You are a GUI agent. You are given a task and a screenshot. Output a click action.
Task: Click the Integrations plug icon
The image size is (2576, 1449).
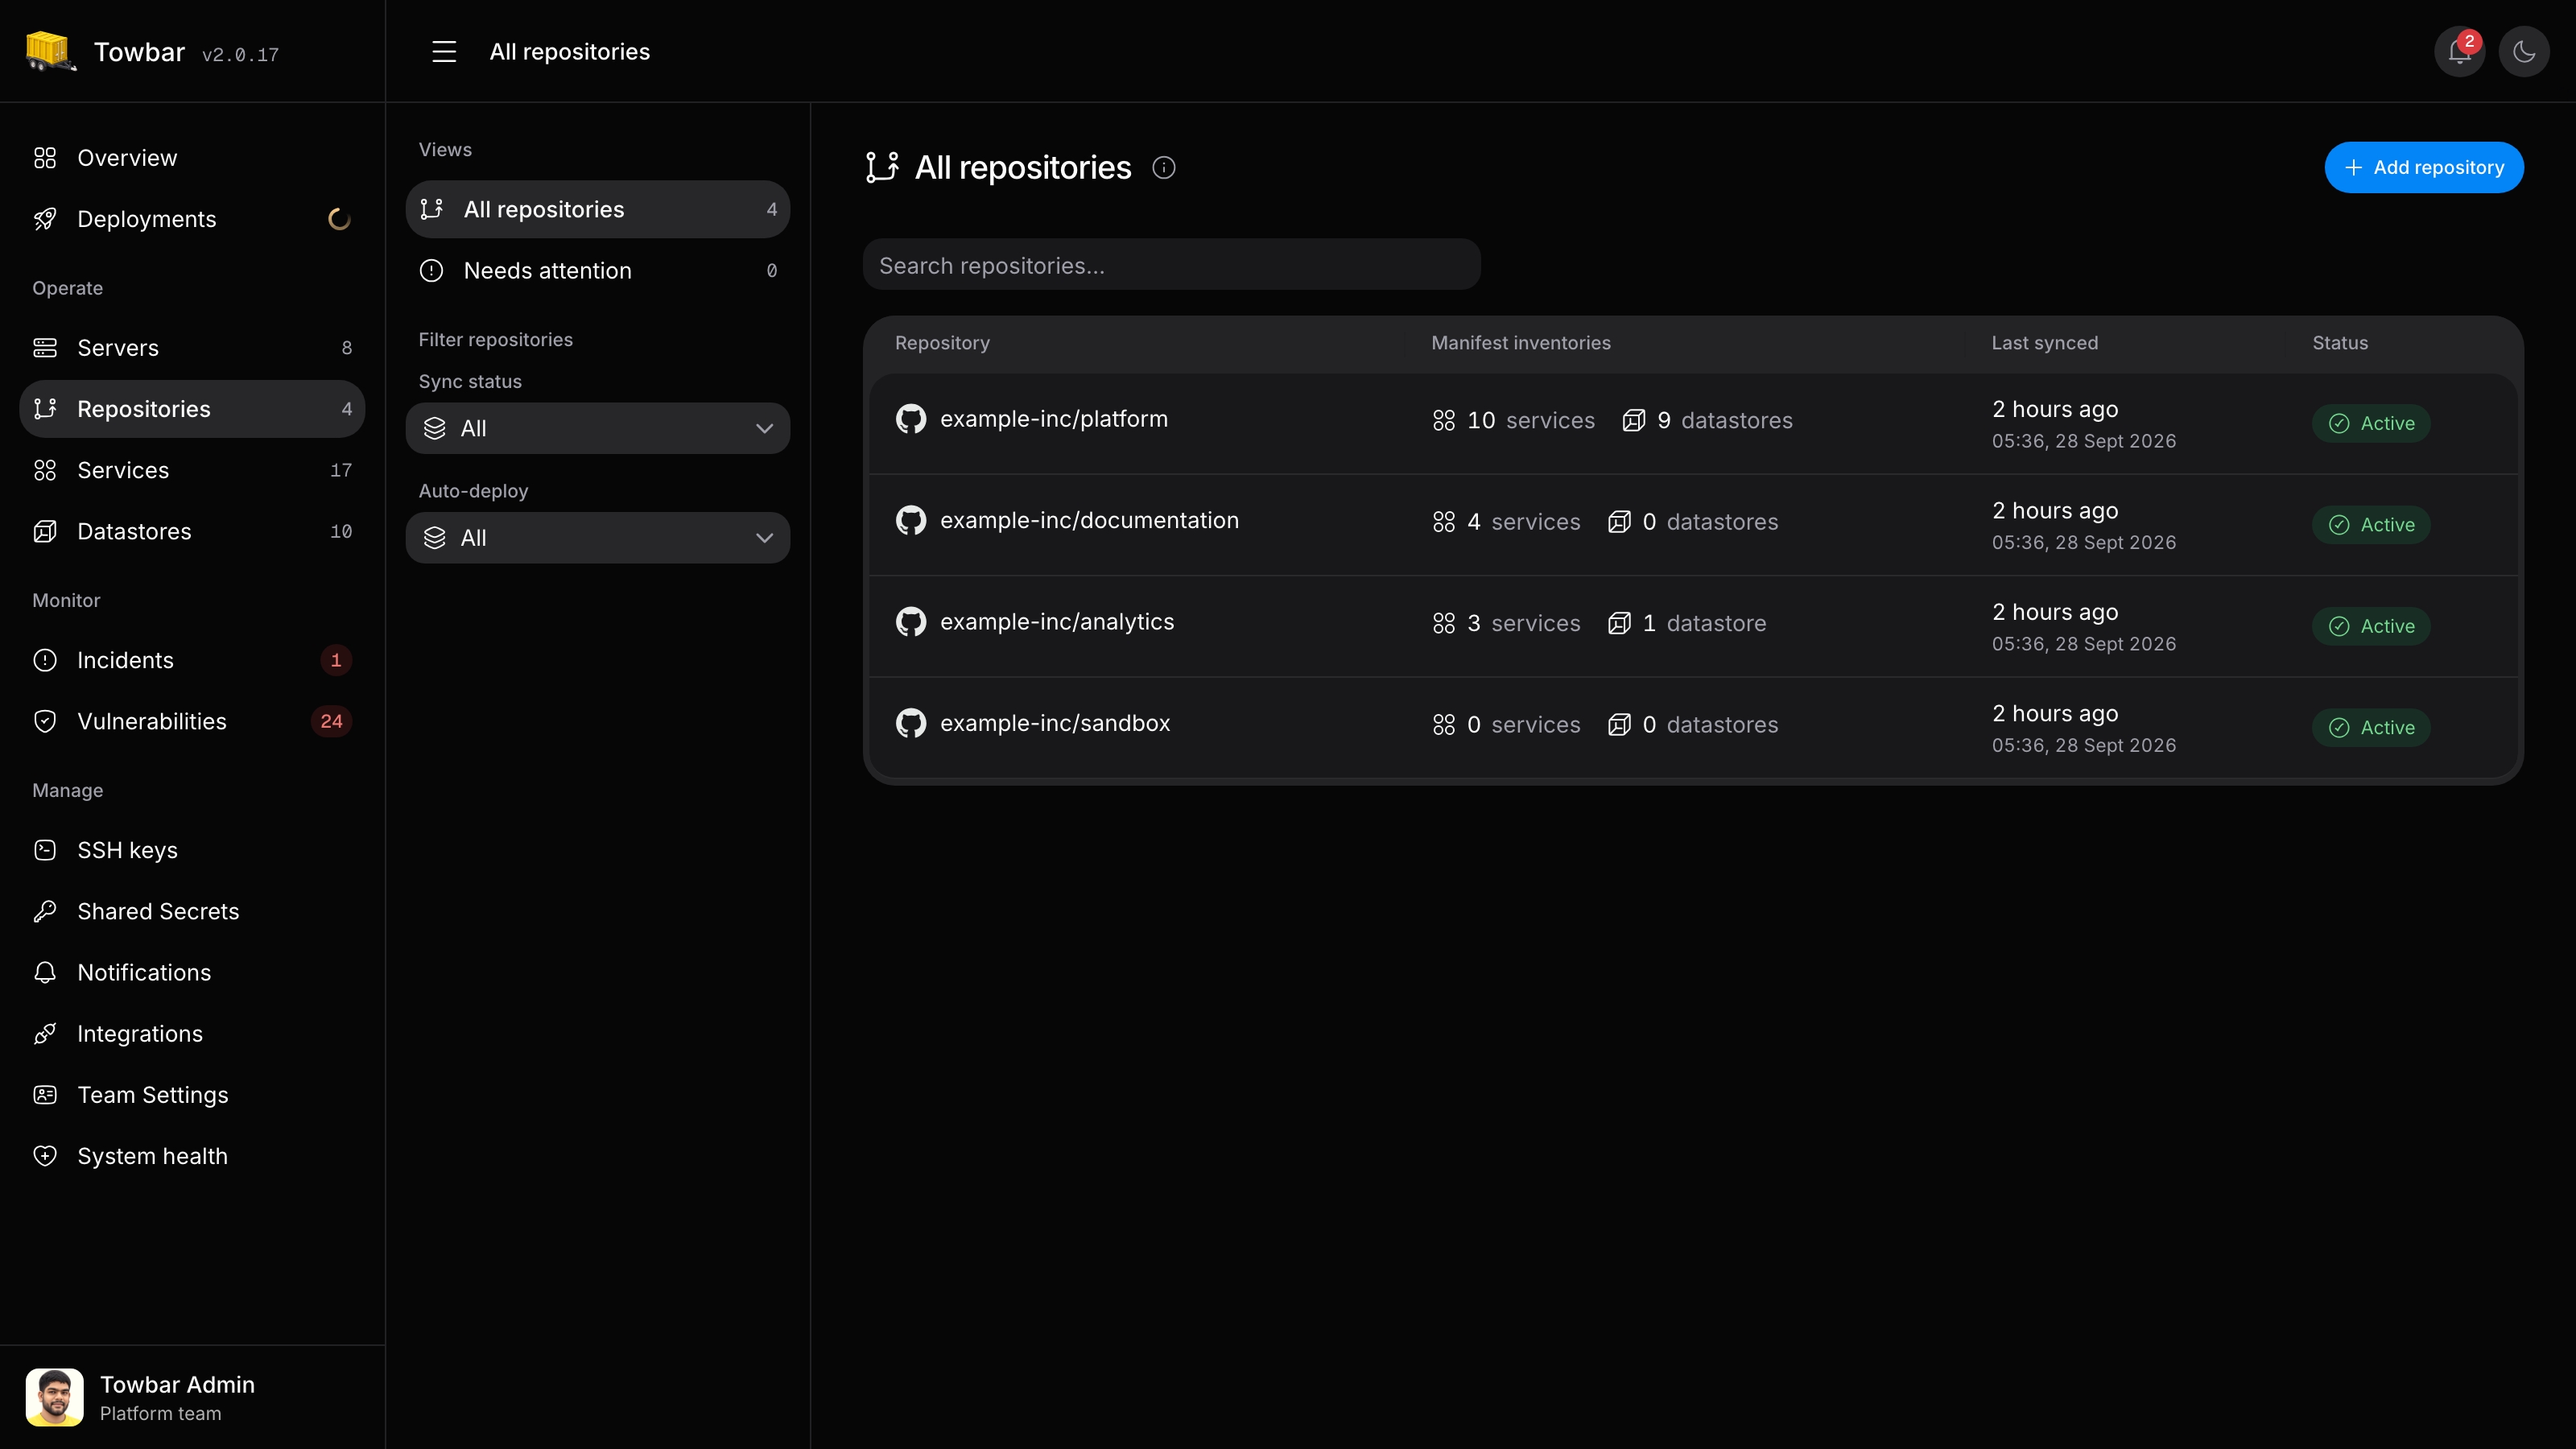[x=45, y=1034]
